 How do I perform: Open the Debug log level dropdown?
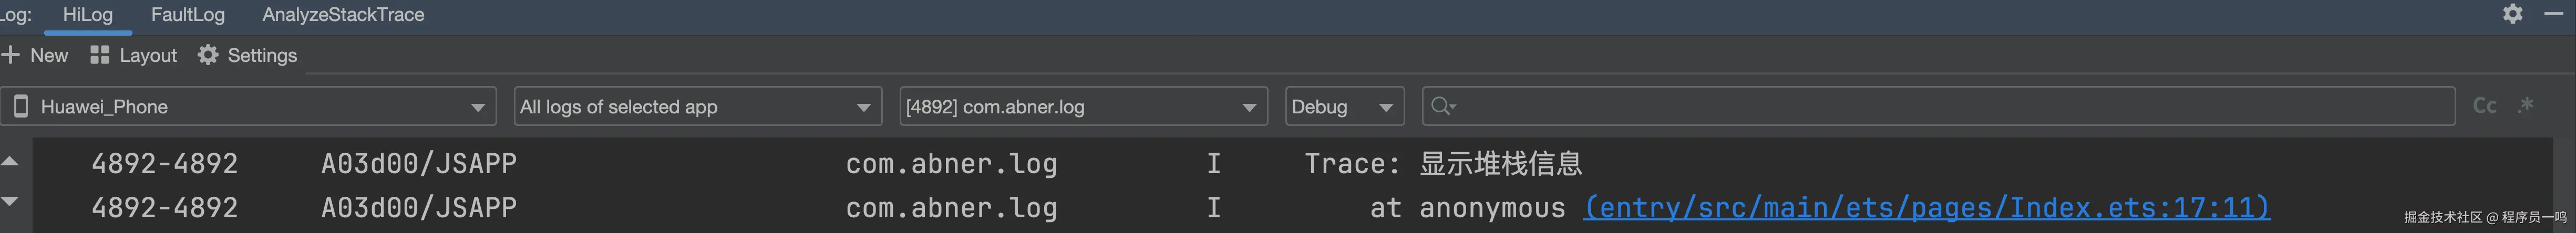[1385, 107]
